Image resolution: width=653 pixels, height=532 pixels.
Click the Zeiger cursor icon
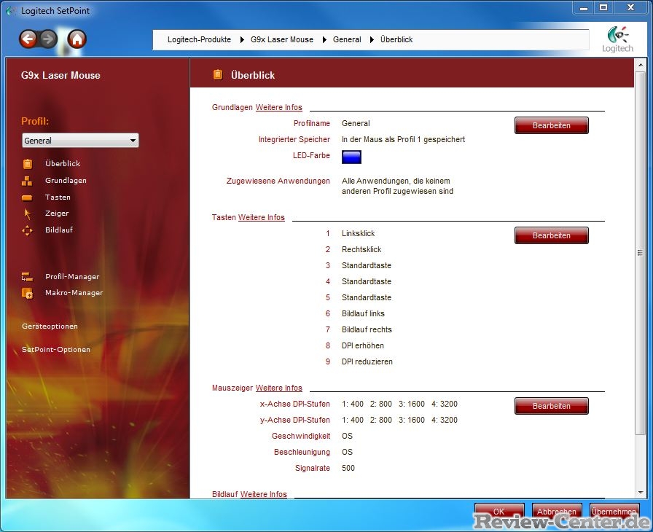(x=28, y=214)
